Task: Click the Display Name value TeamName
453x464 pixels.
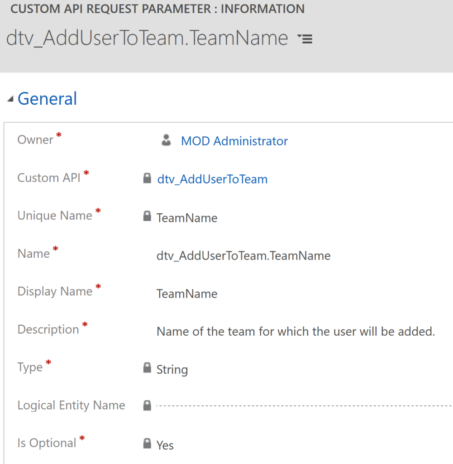Action: pos(187,294)
